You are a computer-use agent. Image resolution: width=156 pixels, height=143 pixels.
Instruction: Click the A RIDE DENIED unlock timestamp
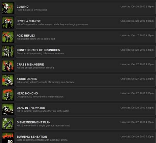(137, 79)
